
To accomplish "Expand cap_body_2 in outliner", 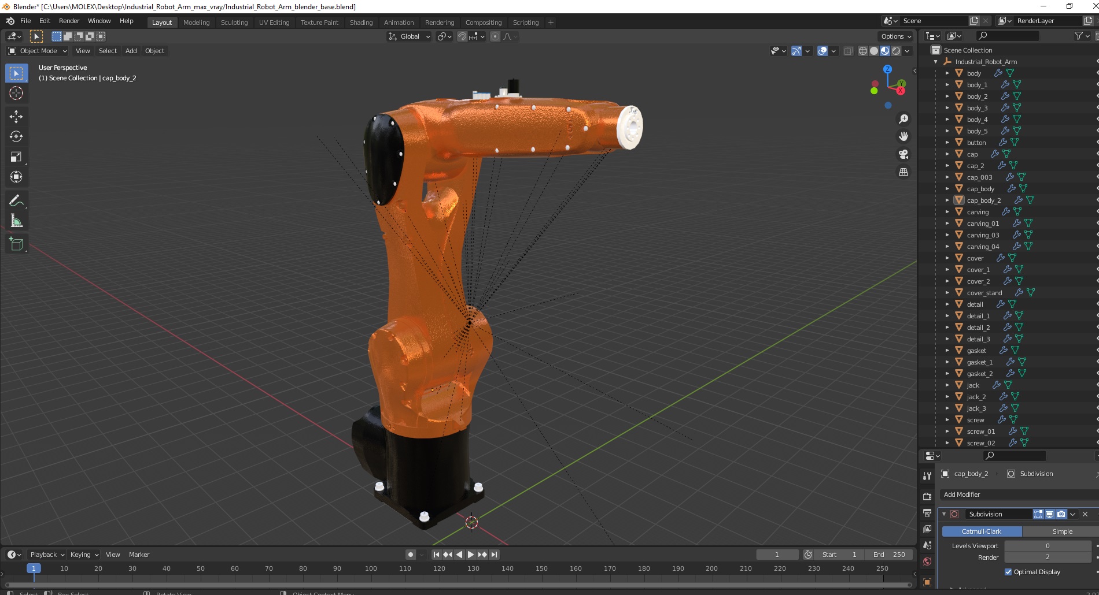I will (x=947, y=200).
